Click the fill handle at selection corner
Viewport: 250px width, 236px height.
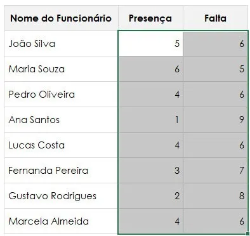(x=247, y=234)
